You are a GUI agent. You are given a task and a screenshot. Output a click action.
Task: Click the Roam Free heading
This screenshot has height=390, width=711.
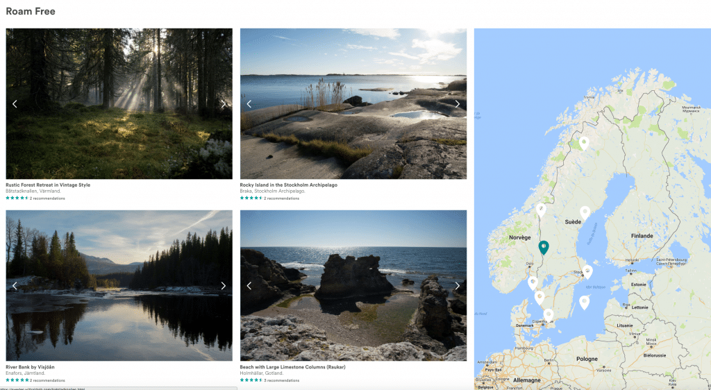[31, 11]
